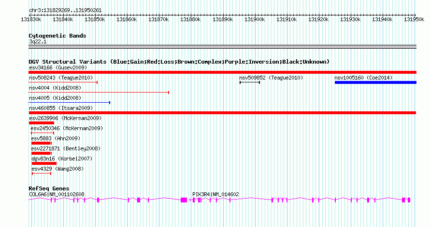
Task: Select the gray 3q22.1 cytogenetic band bar
Action: tap(222, 47)
